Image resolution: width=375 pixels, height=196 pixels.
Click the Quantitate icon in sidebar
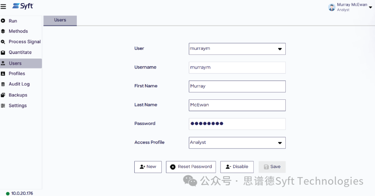click(3, 52)
